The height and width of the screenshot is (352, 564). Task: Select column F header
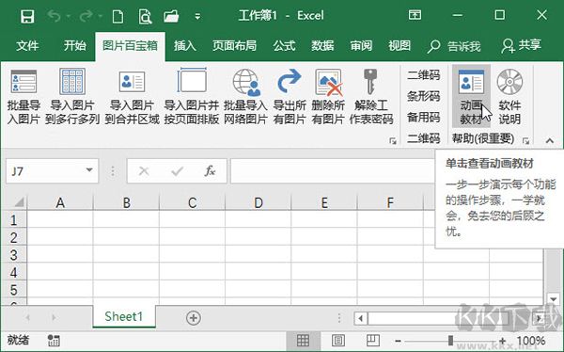point(390,202)
